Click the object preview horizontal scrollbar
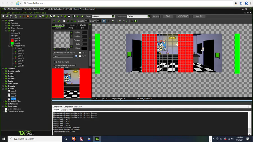Viewport: 253px width, 142px height. (62, 49)
